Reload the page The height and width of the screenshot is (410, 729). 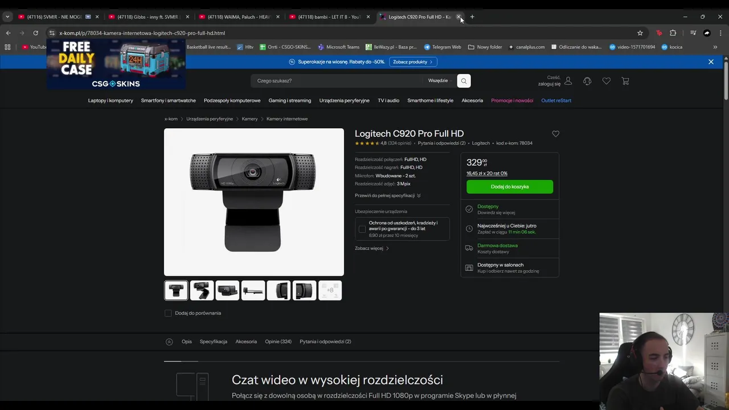[x=35, y=33]
